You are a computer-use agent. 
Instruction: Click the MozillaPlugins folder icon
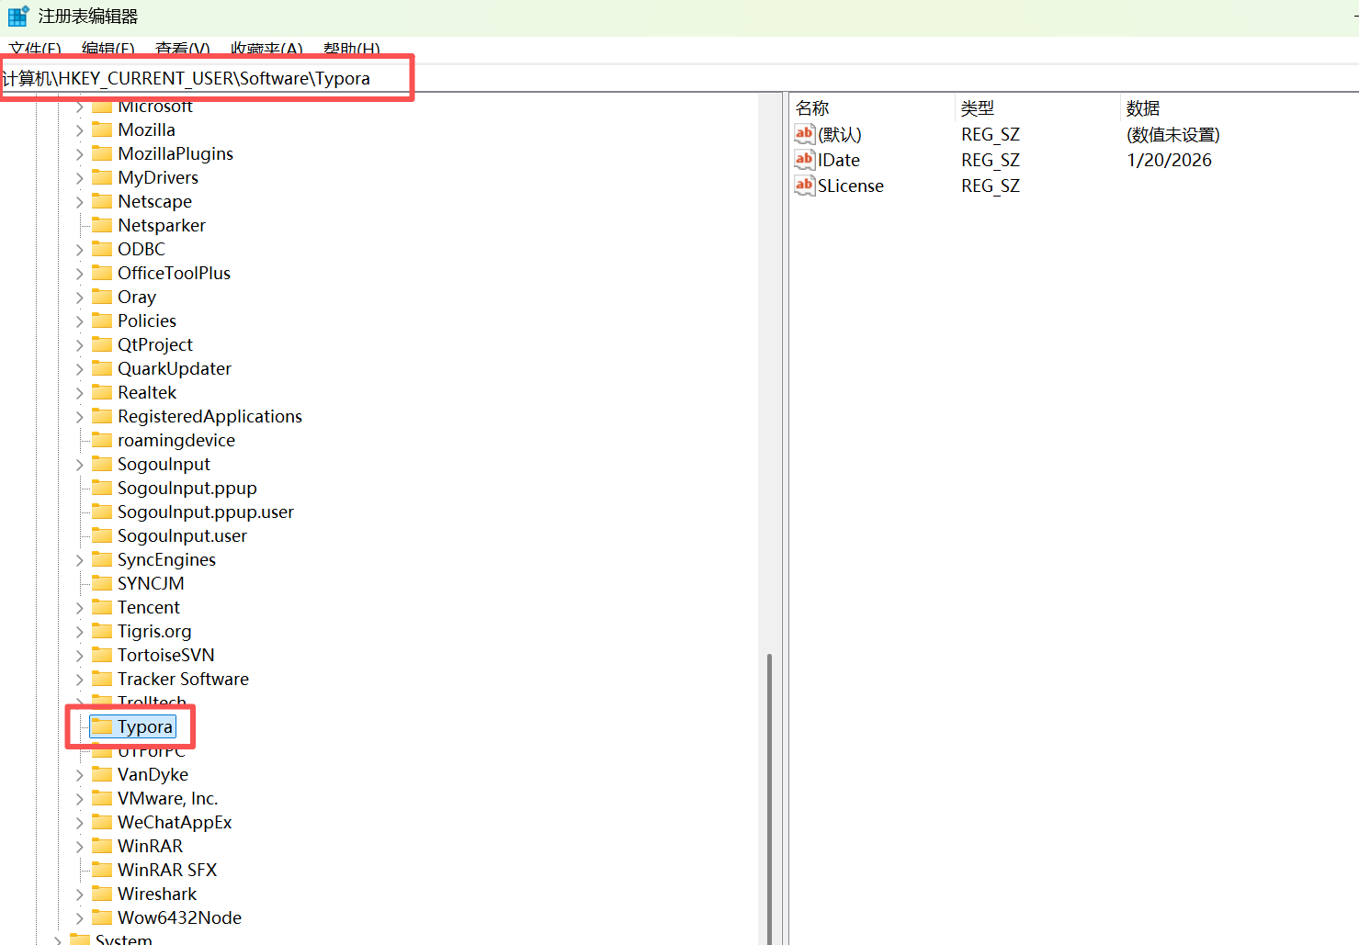pos(102,153)
